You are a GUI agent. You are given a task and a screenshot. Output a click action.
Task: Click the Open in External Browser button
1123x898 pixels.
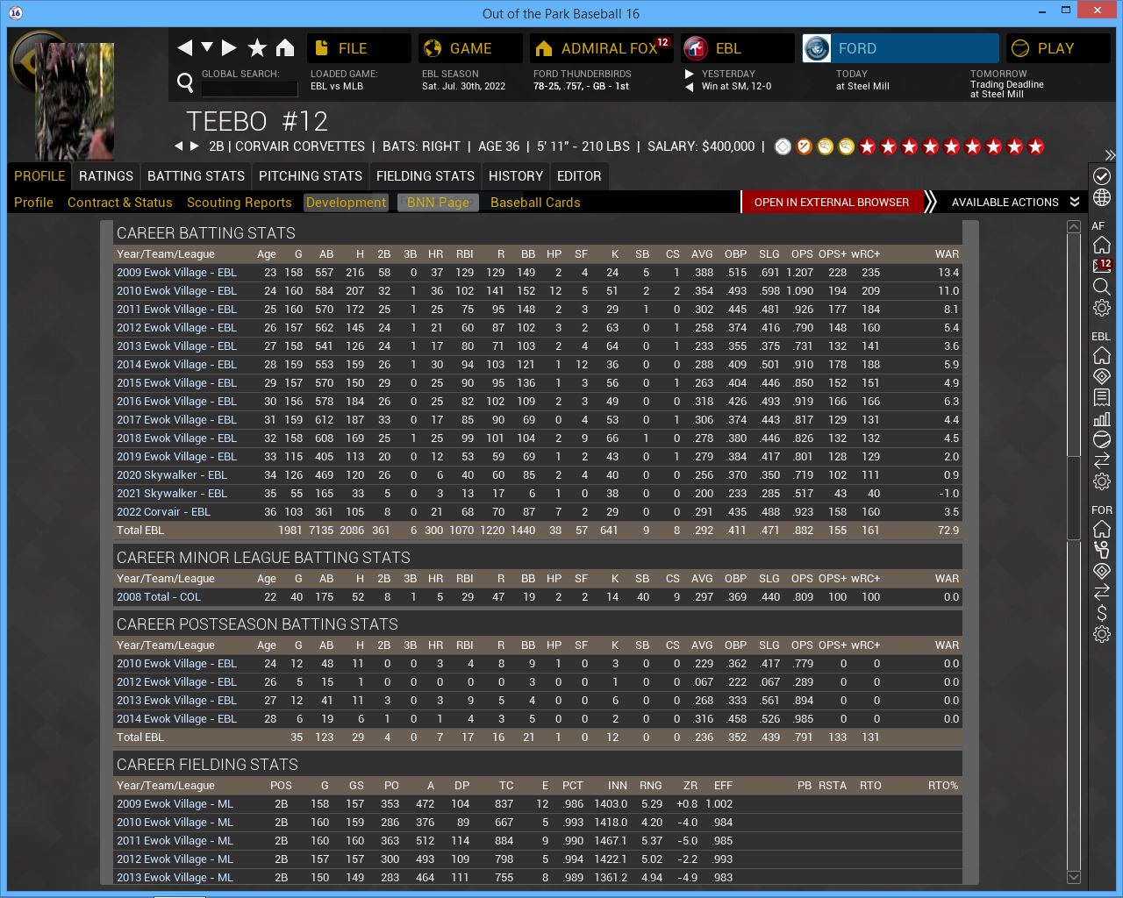831,203
